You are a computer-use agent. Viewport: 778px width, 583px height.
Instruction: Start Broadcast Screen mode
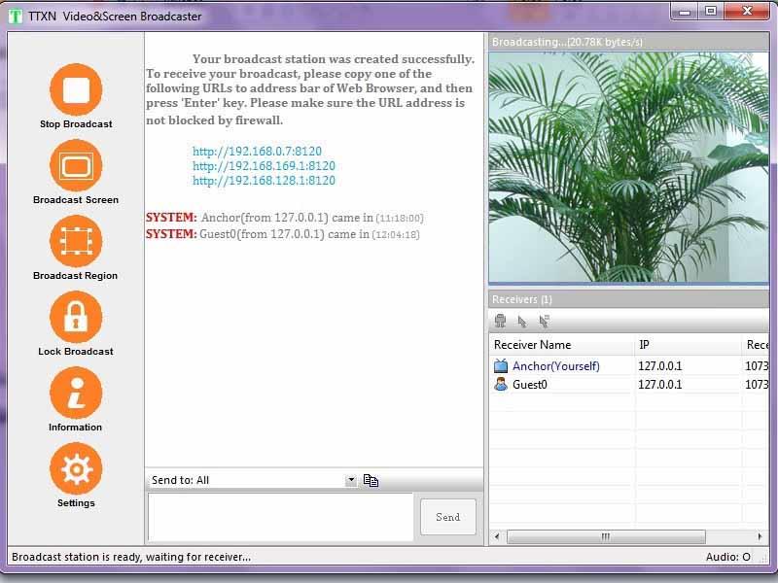[x=76, y=165]
